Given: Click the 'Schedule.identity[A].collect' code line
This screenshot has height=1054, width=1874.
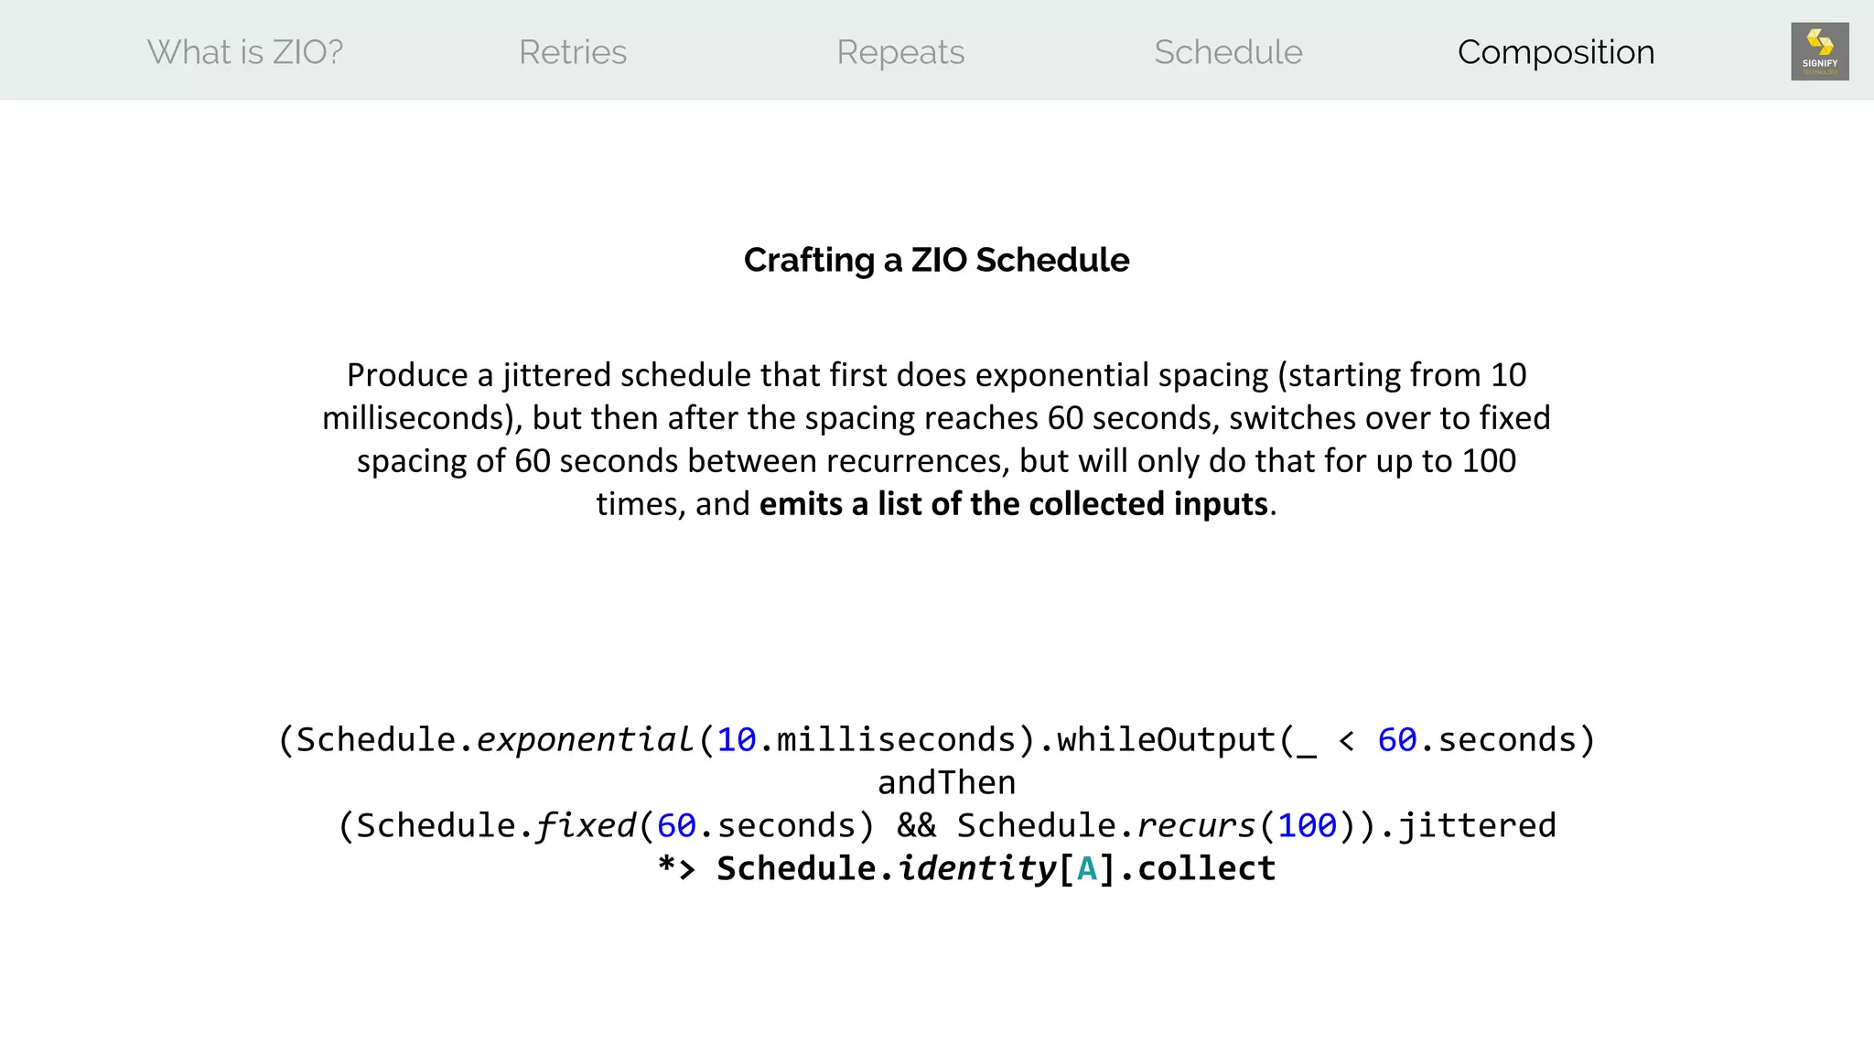Looking at the screenshot, I should point(966,869).
